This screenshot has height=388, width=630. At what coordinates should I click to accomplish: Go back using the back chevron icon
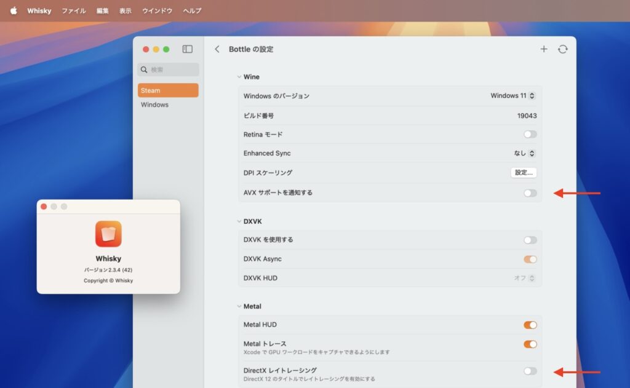click(217, 49)
